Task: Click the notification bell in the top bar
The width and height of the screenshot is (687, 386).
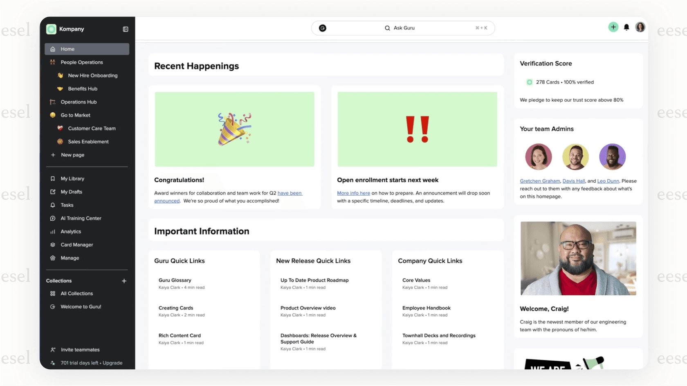Action: click(x=626, y=27)
